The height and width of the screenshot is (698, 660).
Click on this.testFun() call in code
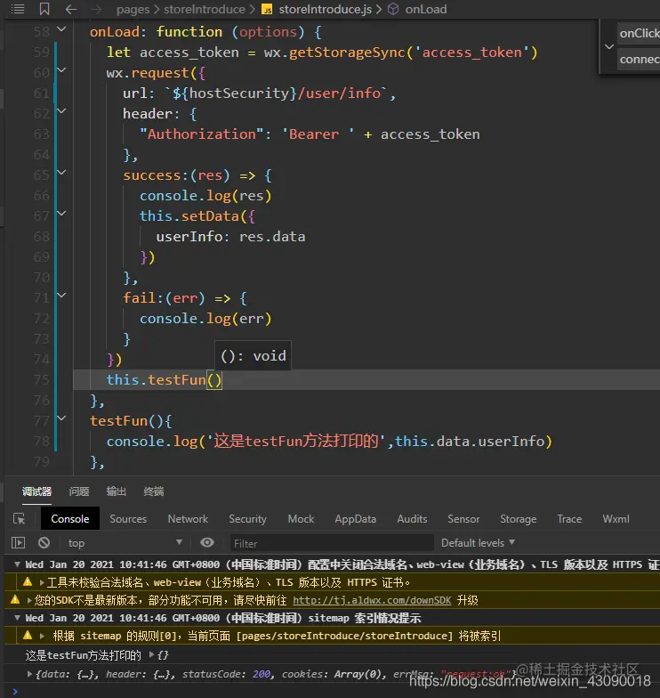164,379
